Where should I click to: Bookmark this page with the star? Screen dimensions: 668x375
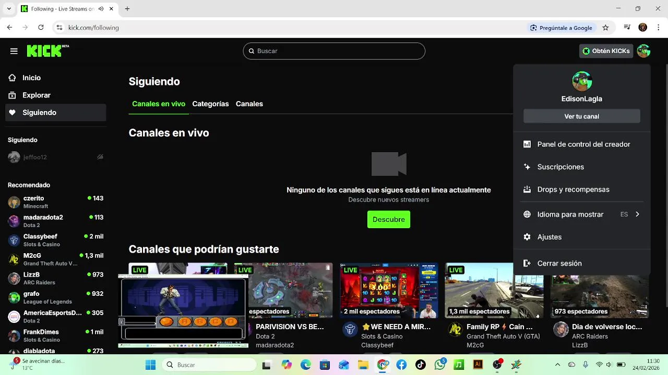pos(605,28)
